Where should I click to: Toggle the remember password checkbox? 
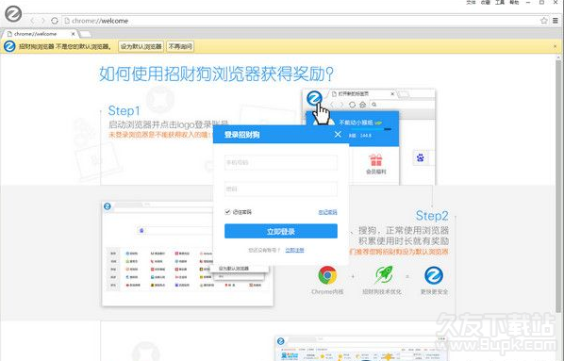227,212
